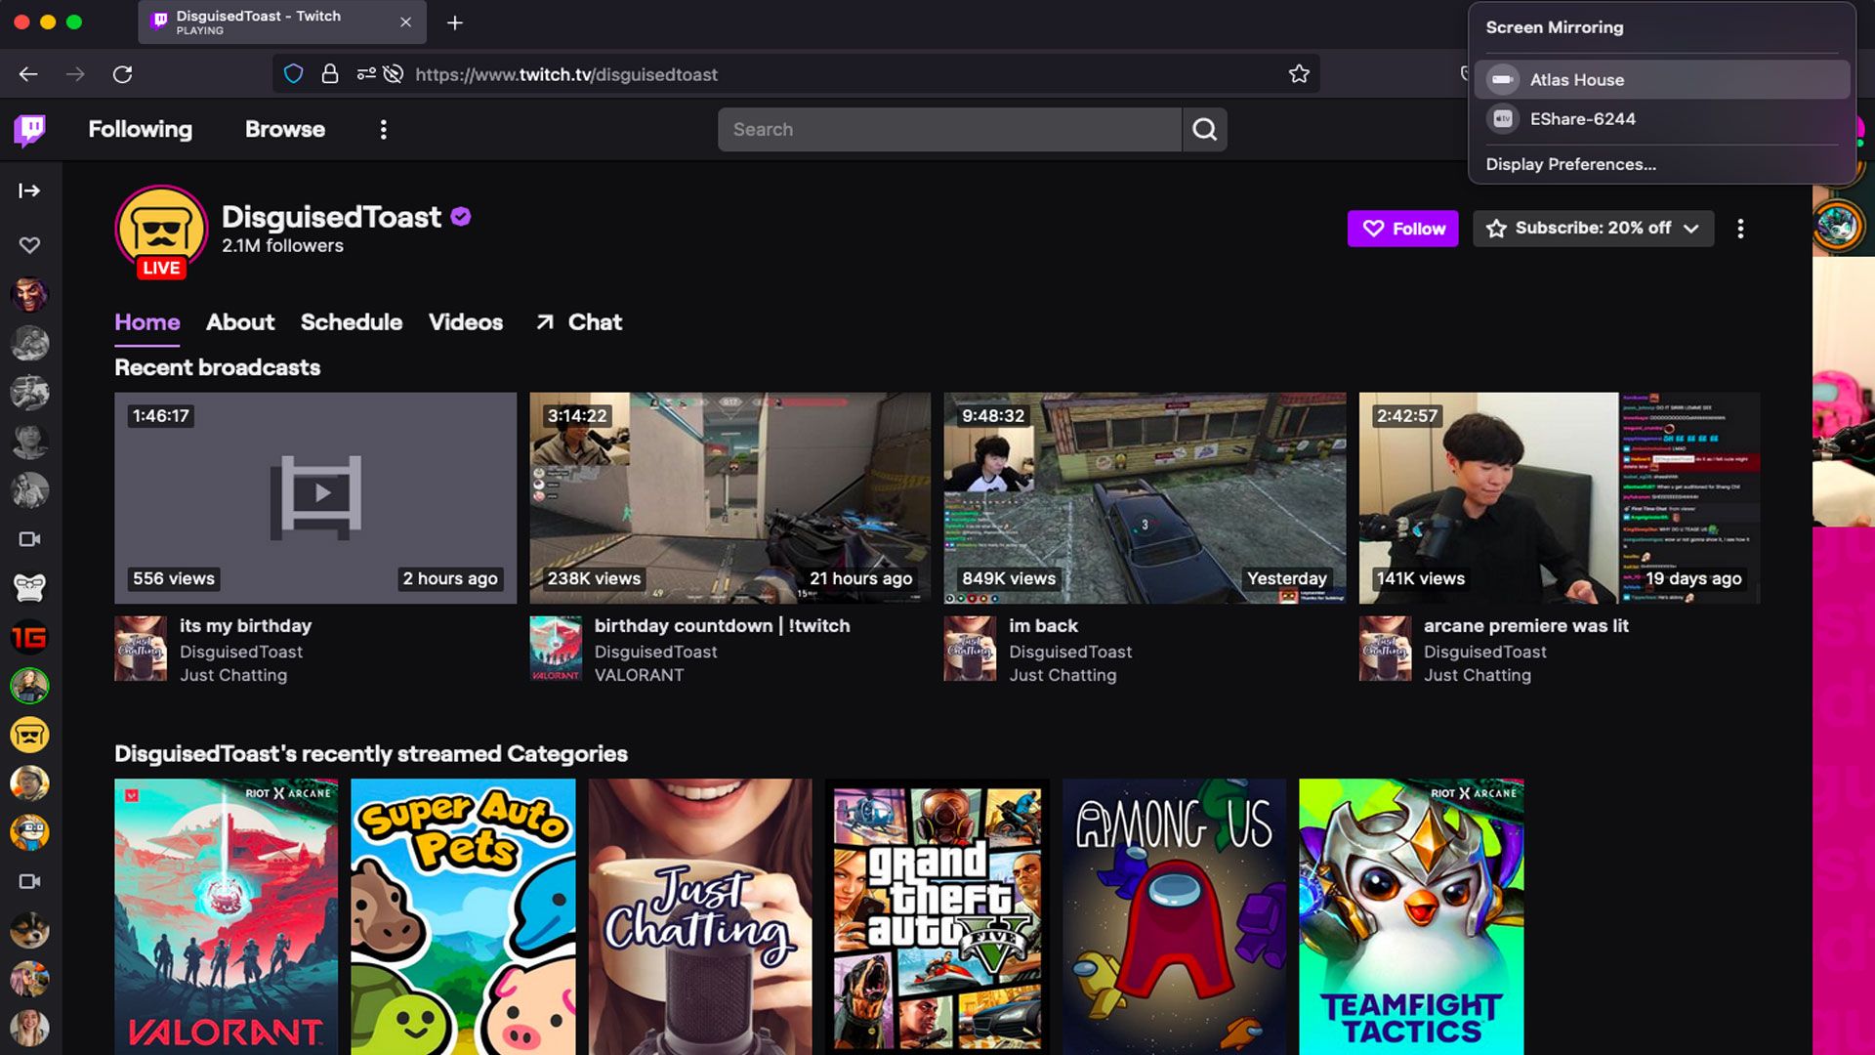Follow DisguisedToast with the Follow button
This screenshot has height=1055, width=1875.
click(x=1402, y=229)
